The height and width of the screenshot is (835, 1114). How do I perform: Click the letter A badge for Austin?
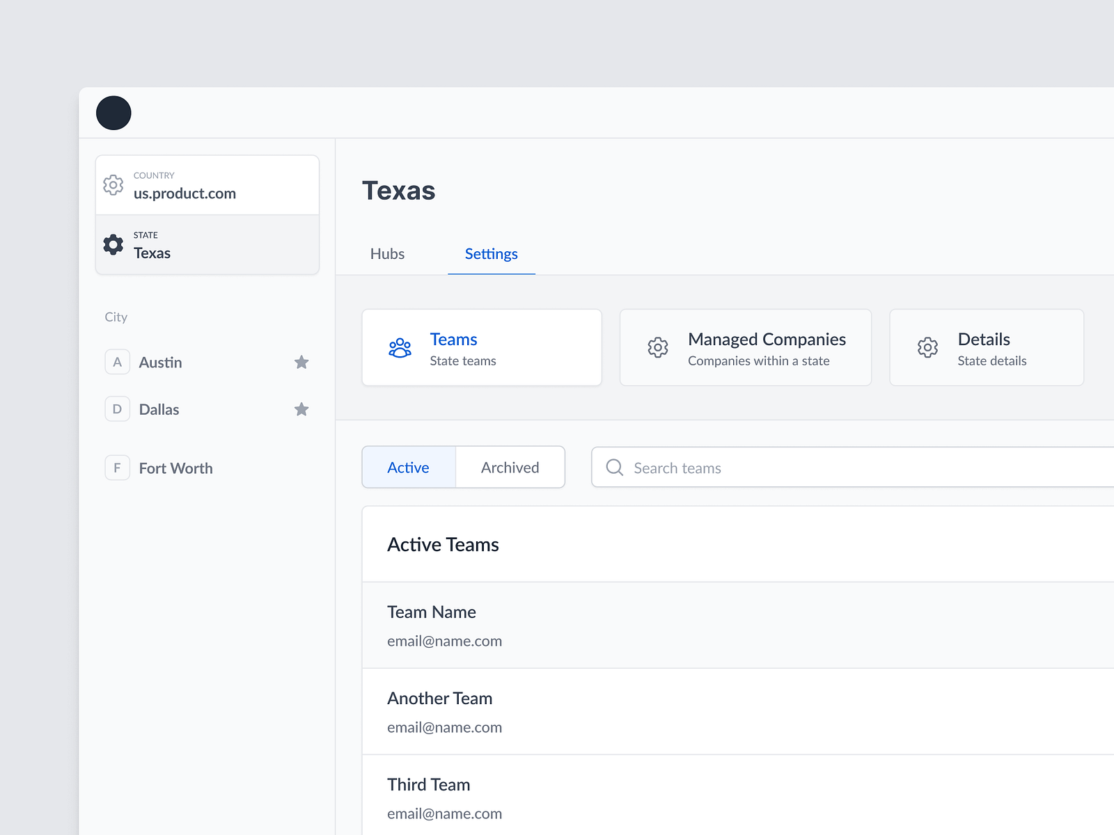click(117, 362)
